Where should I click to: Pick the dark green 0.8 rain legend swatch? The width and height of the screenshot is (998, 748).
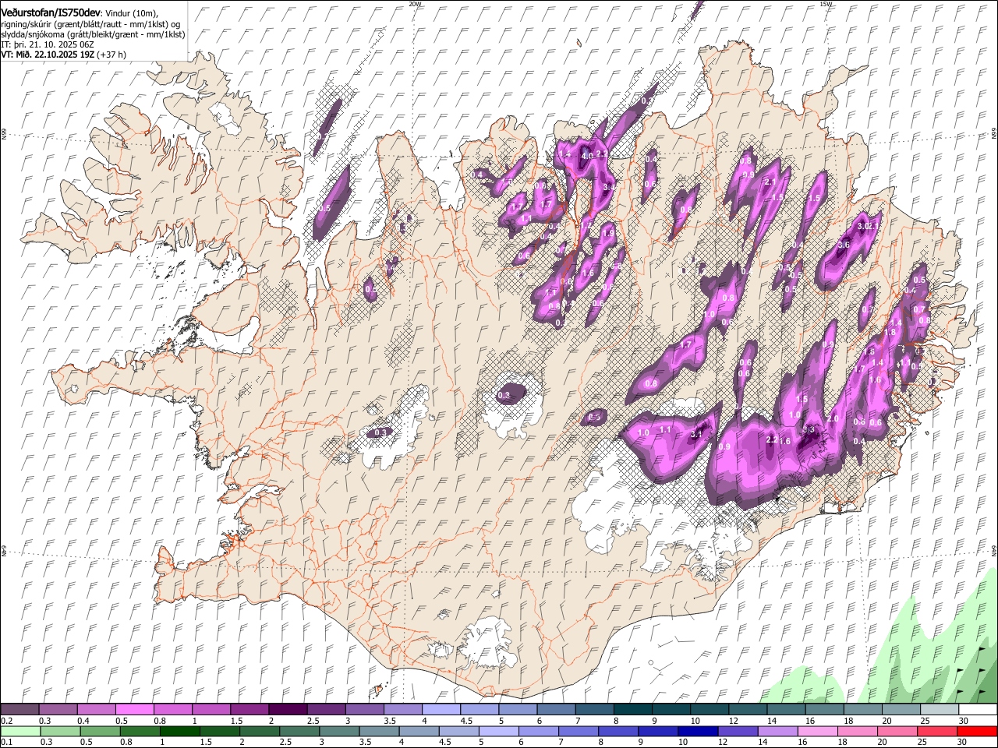click(x=140, y=731)
